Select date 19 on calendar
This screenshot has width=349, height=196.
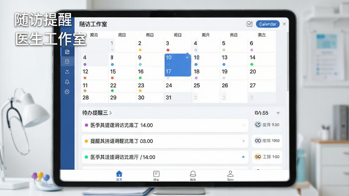(x=234, y=74)
